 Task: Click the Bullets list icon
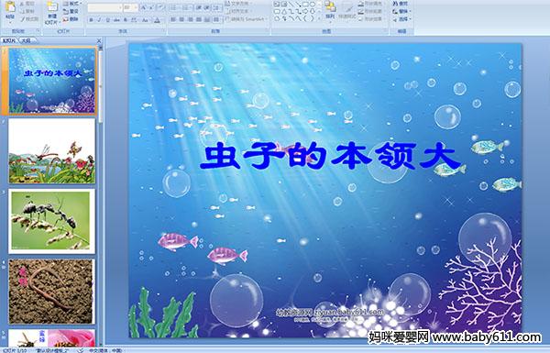click(174, 7)
